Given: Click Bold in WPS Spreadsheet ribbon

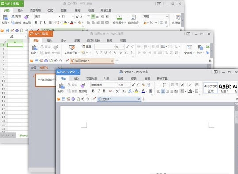Looking at the screenshot, I should click(36, 23).
